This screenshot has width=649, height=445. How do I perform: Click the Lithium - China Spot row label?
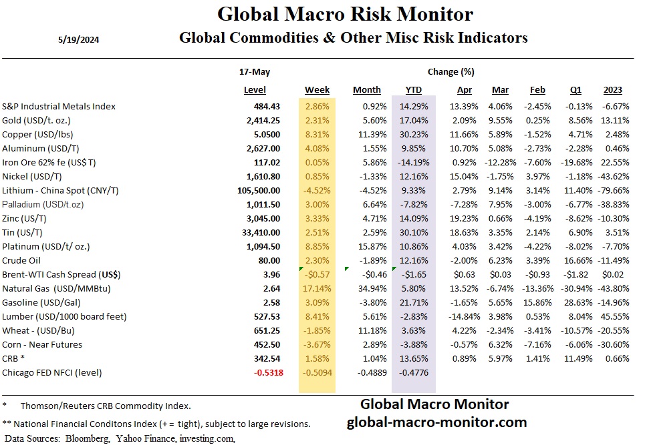[x=60, y=190]
